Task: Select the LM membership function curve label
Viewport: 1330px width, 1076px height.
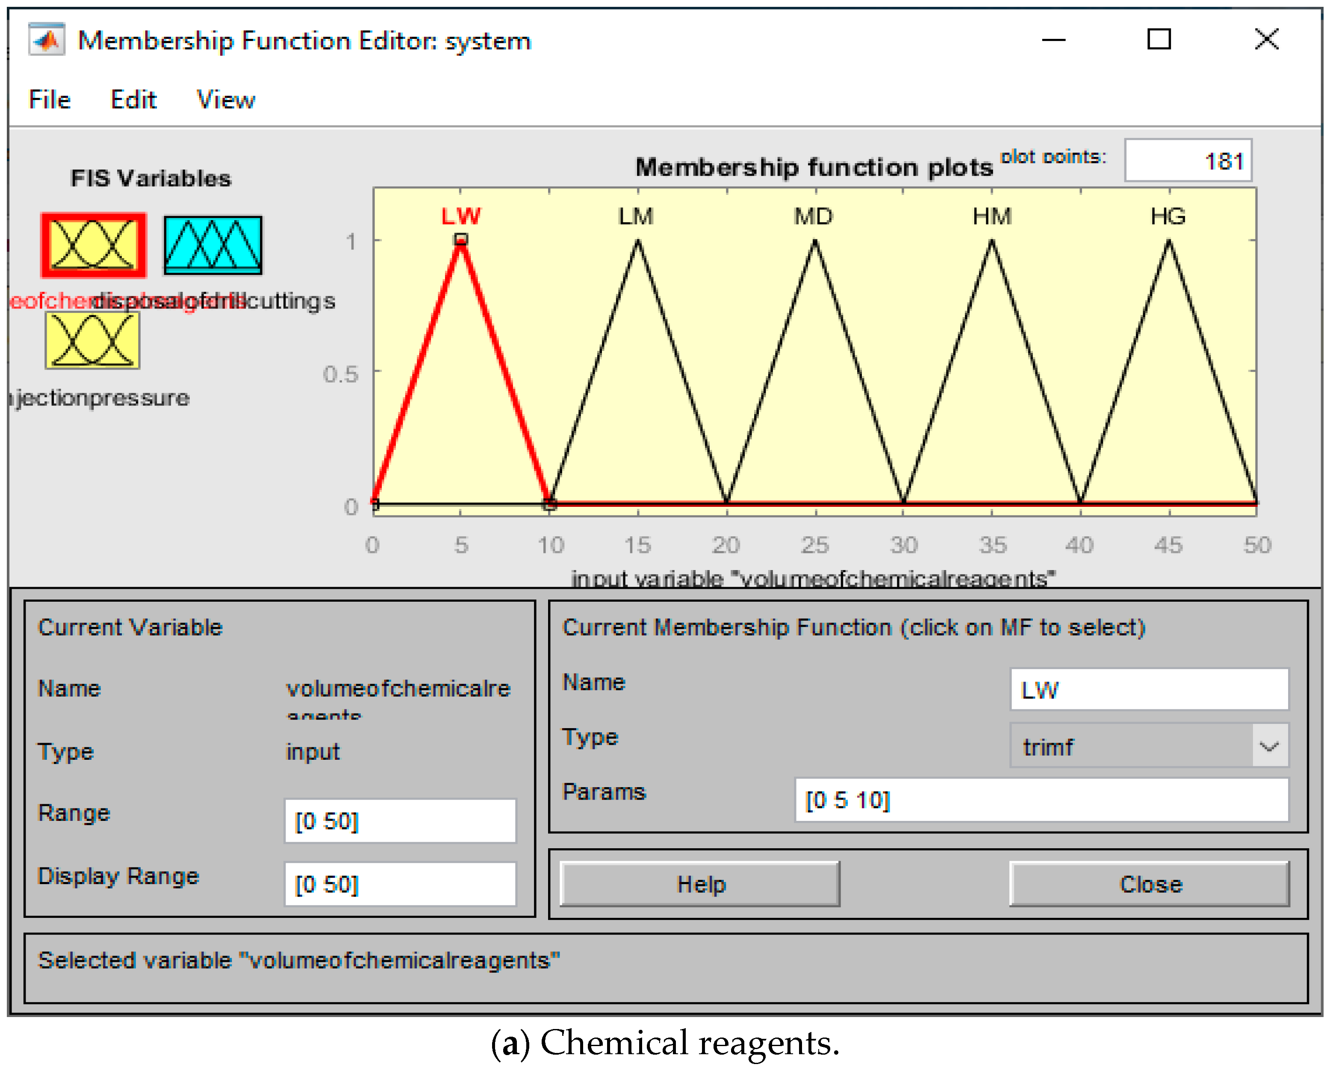Action: (636, 216)
